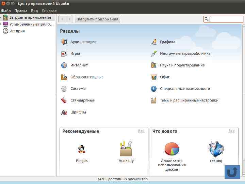245x184 pixels.
Task: Expand the Загрузить приложения tree node
Action: (1, 17)
